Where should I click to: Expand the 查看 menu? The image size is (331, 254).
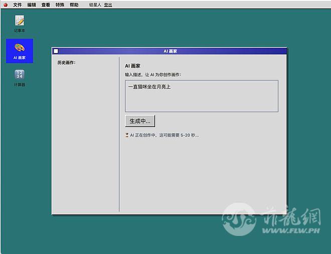coord(46,4)
